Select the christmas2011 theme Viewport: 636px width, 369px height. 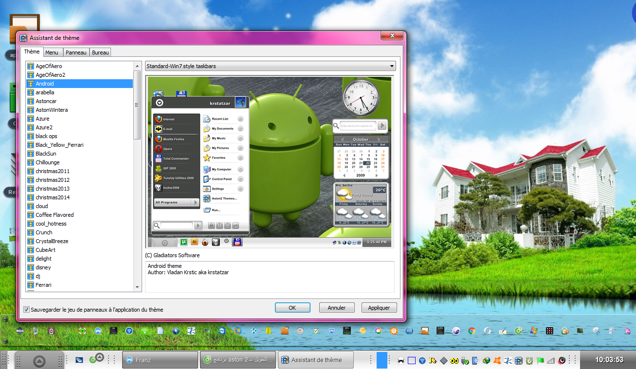80,171
